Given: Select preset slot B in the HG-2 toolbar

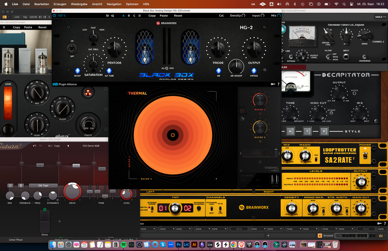Looking at the screenshot, I should click(x=129, y=16).
